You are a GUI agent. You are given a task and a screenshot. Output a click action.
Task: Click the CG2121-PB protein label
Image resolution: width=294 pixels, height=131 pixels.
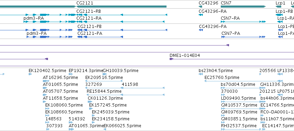(x=89, y=27)
